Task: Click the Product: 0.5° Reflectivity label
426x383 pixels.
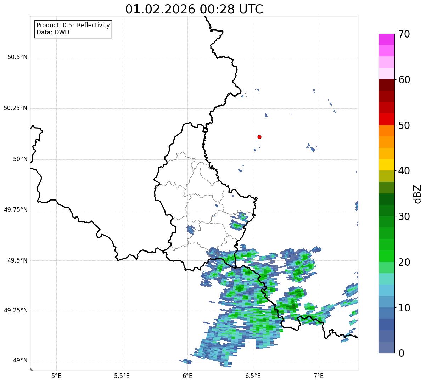Action: click(73, 26)
